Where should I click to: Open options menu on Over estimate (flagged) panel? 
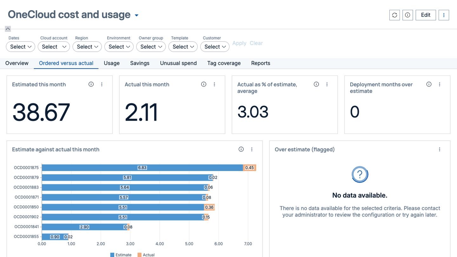440,149
